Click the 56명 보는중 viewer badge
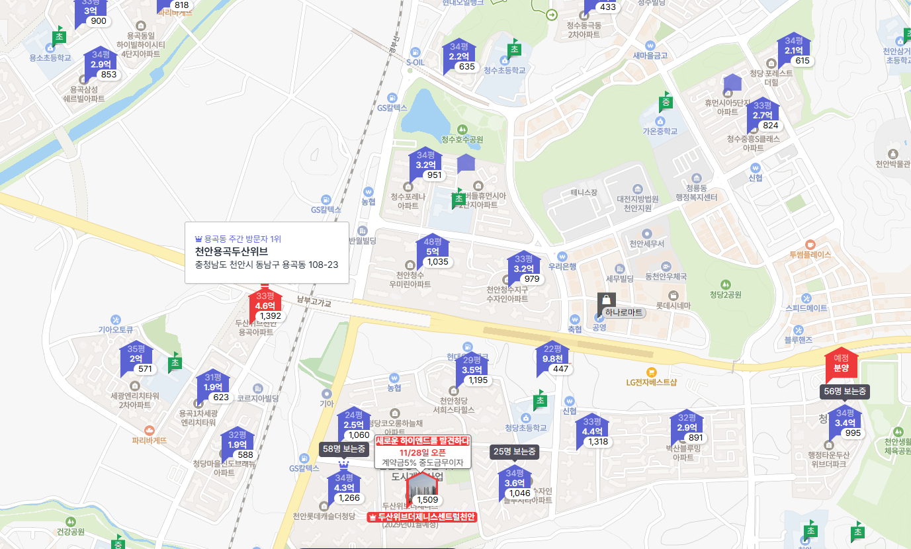 click(845, 392)
